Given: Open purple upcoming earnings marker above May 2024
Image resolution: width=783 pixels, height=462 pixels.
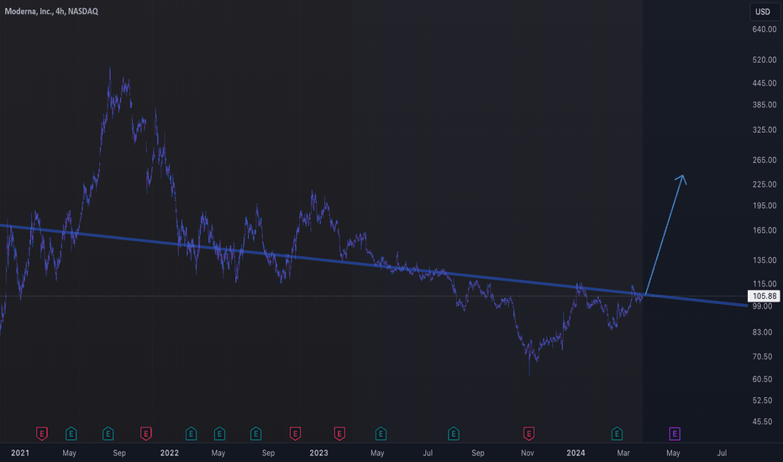Looking at the screenshot, I should coord(675,433).
